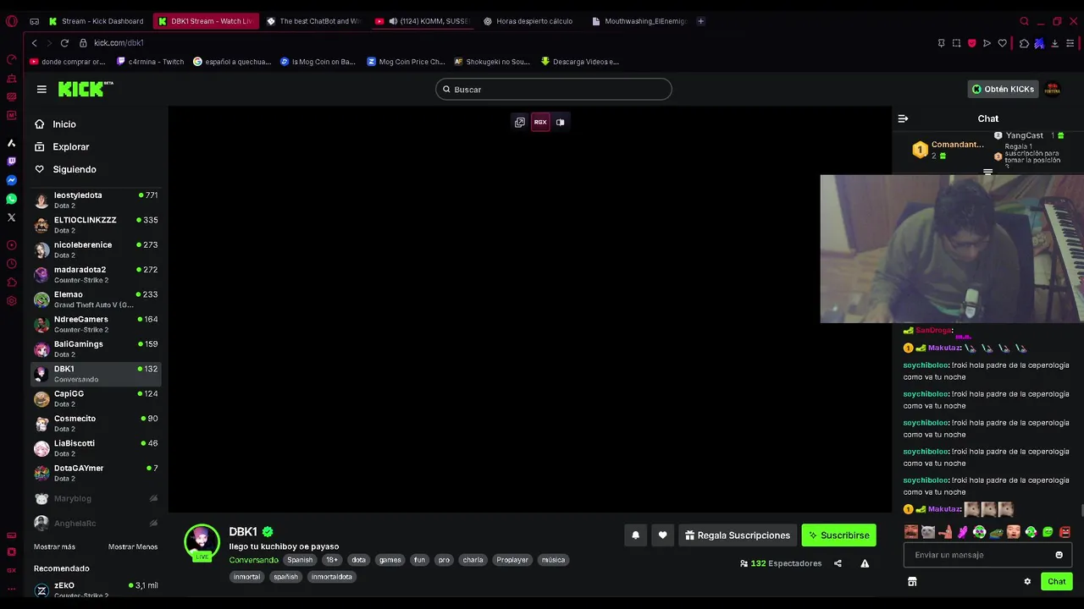Screen dimensions: 1084x609
Task: Click Regala Suscripciones button
Action: tap(738, 535)
